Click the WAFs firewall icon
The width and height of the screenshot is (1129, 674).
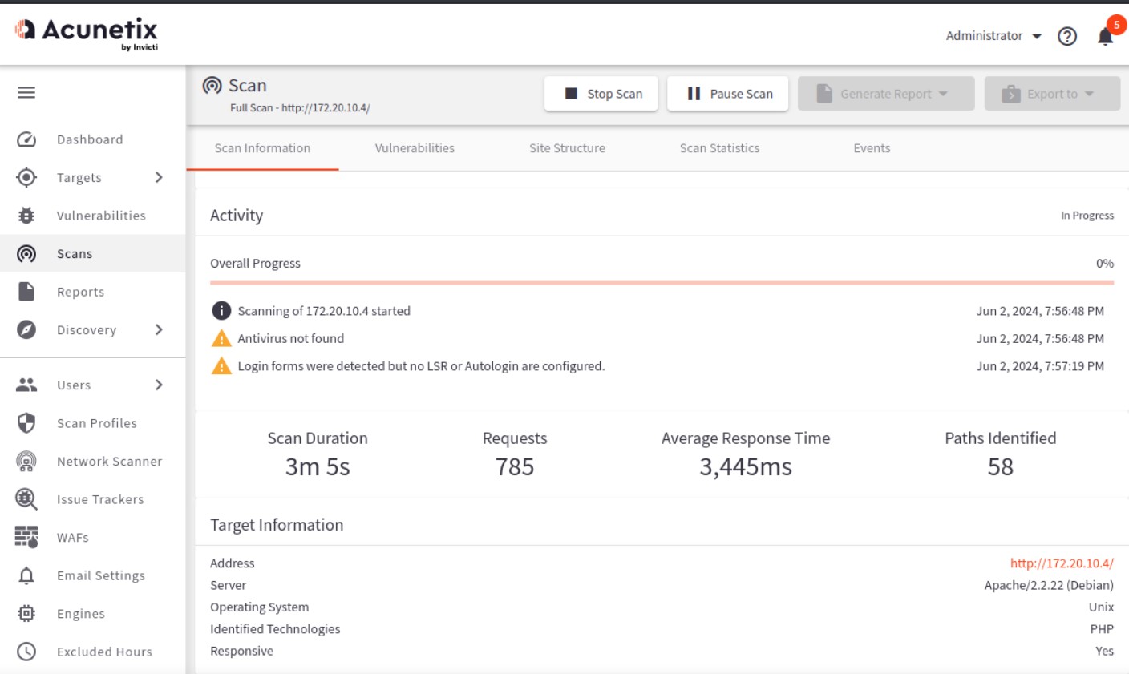[26, 537]
